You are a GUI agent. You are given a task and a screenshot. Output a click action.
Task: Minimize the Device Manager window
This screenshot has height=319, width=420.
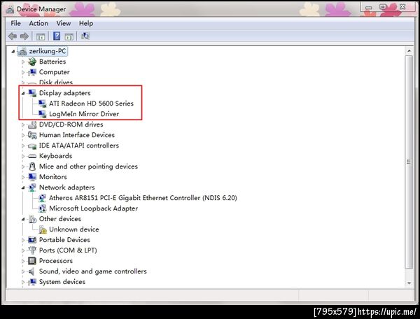point(369,7)
